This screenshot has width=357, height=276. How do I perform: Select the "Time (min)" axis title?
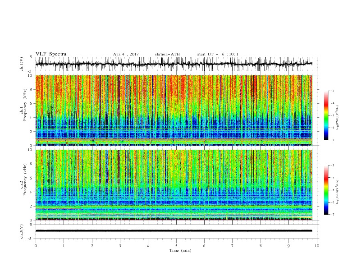point(180,250)
